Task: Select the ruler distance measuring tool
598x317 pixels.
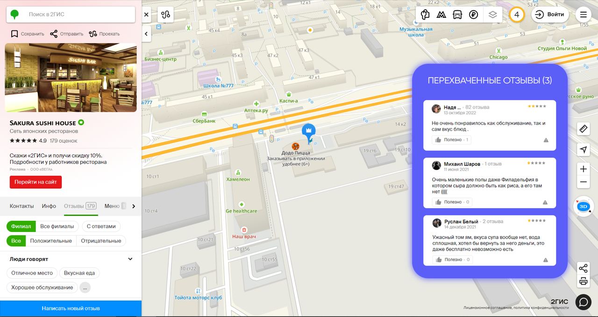Action: click(x=583, y=129)
